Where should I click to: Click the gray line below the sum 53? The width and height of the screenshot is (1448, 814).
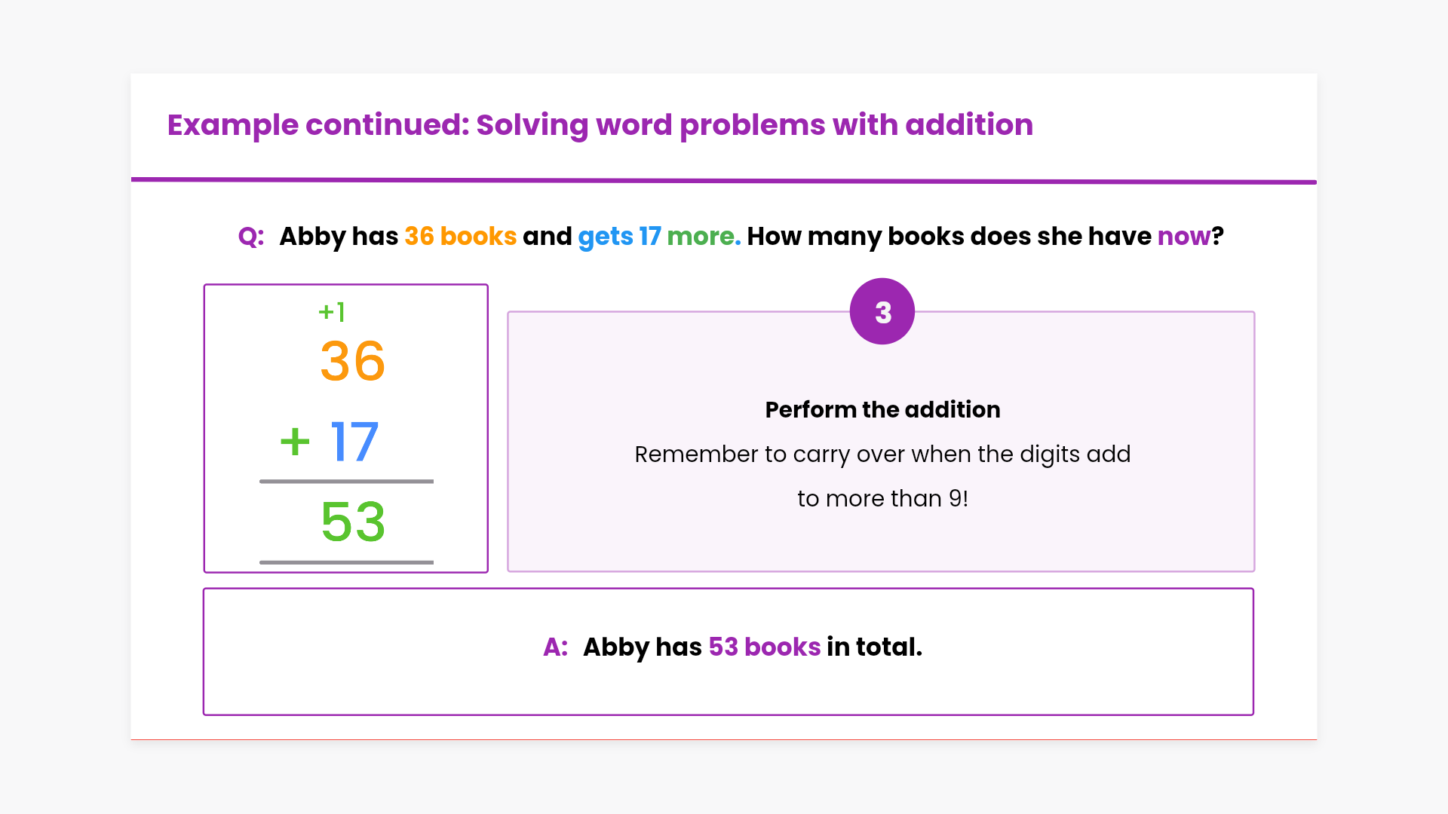click(x=346, y=562)
